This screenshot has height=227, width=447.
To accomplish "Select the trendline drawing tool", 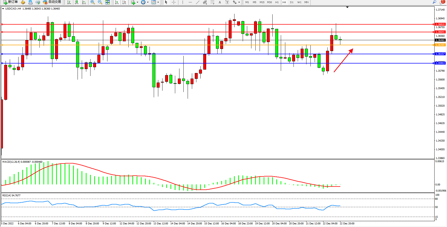I will click(x=197, y=2).
